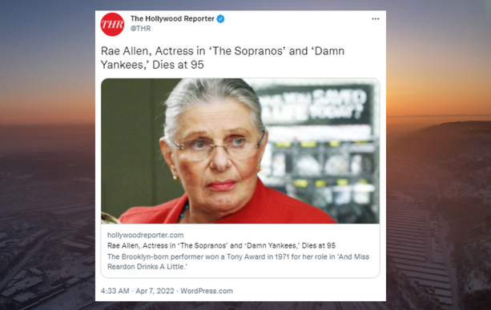Click the blue verified badge checkmark
The image size is (491, 310).
(x=220, y=18)
